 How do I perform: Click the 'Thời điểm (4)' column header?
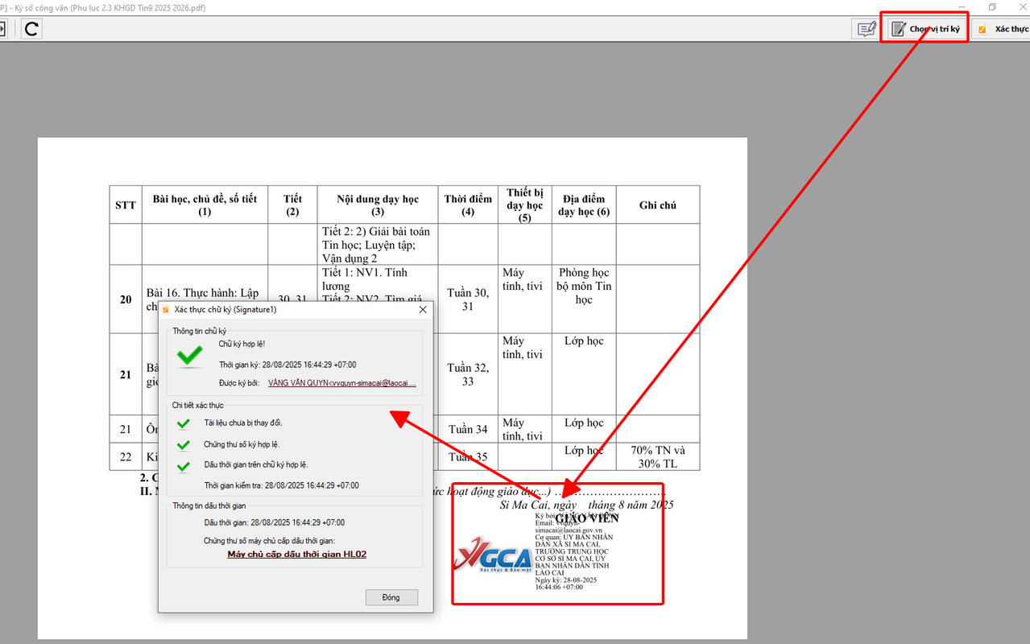pos(468,205)
